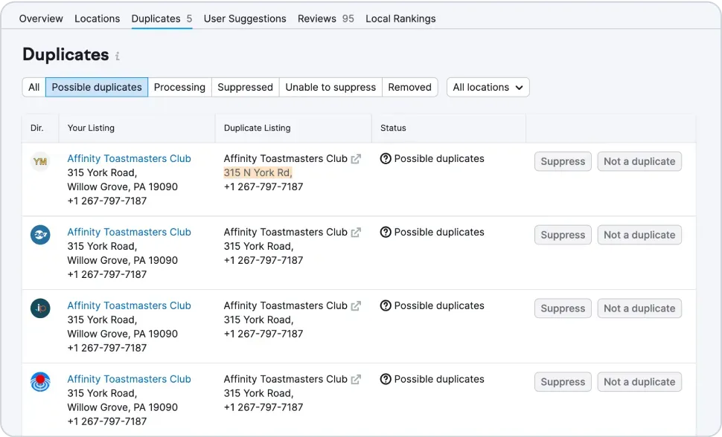This screenshot has width=722, height=437.
Task: Click the question mark status icon beside Possible duplicates
Action: click(386, 158)
